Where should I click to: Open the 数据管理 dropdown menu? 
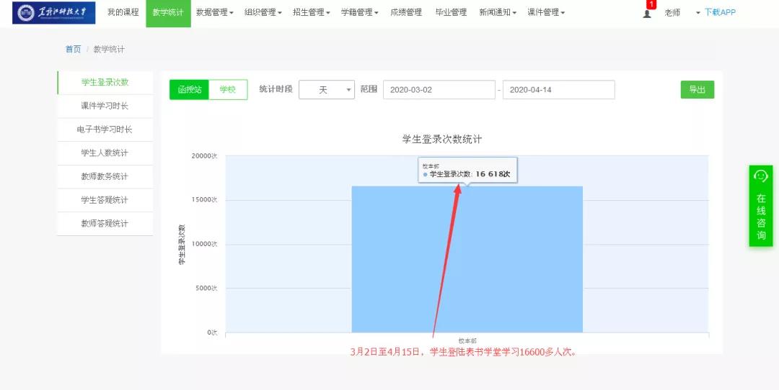[214, 13]
